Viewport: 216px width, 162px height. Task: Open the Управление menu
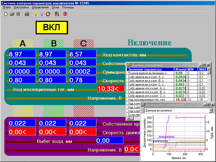point(40,7)
